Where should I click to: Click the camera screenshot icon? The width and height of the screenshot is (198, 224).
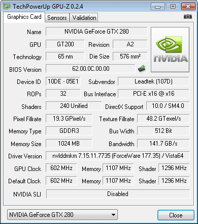[x=188, y=17]
